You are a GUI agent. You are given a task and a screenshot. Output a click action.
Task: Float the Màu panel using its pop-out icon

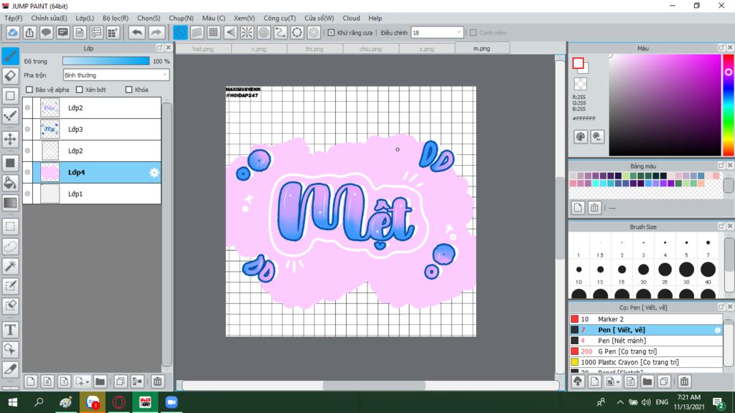click(721, 48)
